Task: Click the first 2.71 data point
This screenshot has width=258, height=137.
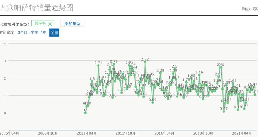Action: click(98, 65)
